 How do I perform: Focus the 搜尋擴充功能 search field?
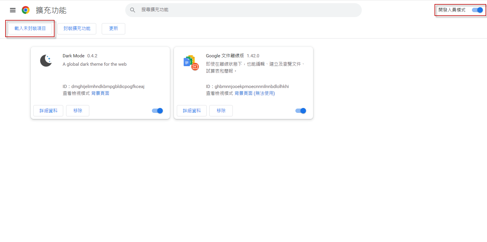pyautogui.click(x=244, y=10)
